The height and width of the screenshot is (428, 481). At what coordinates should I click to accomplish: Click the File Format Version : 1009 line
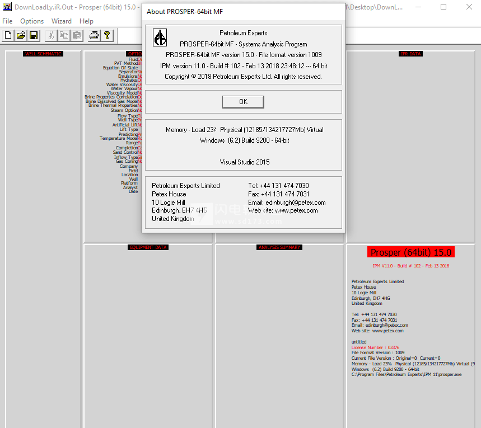click(378, 352)
